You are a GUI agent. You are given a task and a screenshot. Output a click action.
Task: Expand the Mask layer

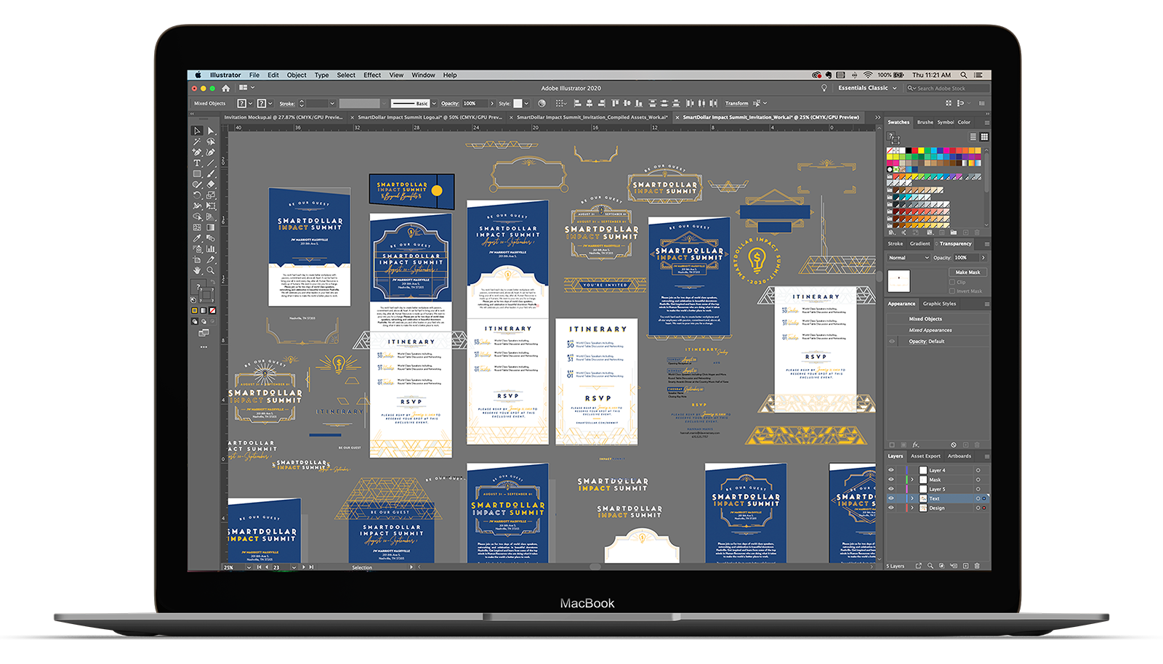(912, 479)
